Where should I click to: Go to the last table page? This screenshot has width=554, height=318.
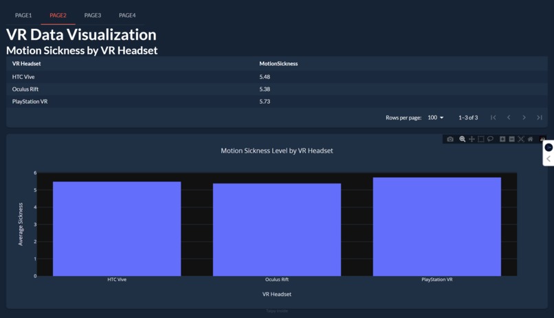540,117
